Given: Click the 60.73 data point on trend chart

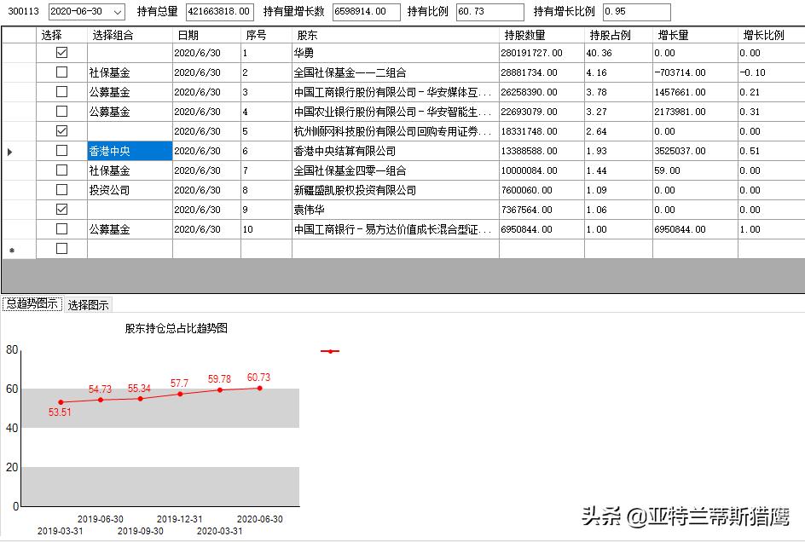Looking at the screenshot, I should pyautogui.click(x=258, y=389).
